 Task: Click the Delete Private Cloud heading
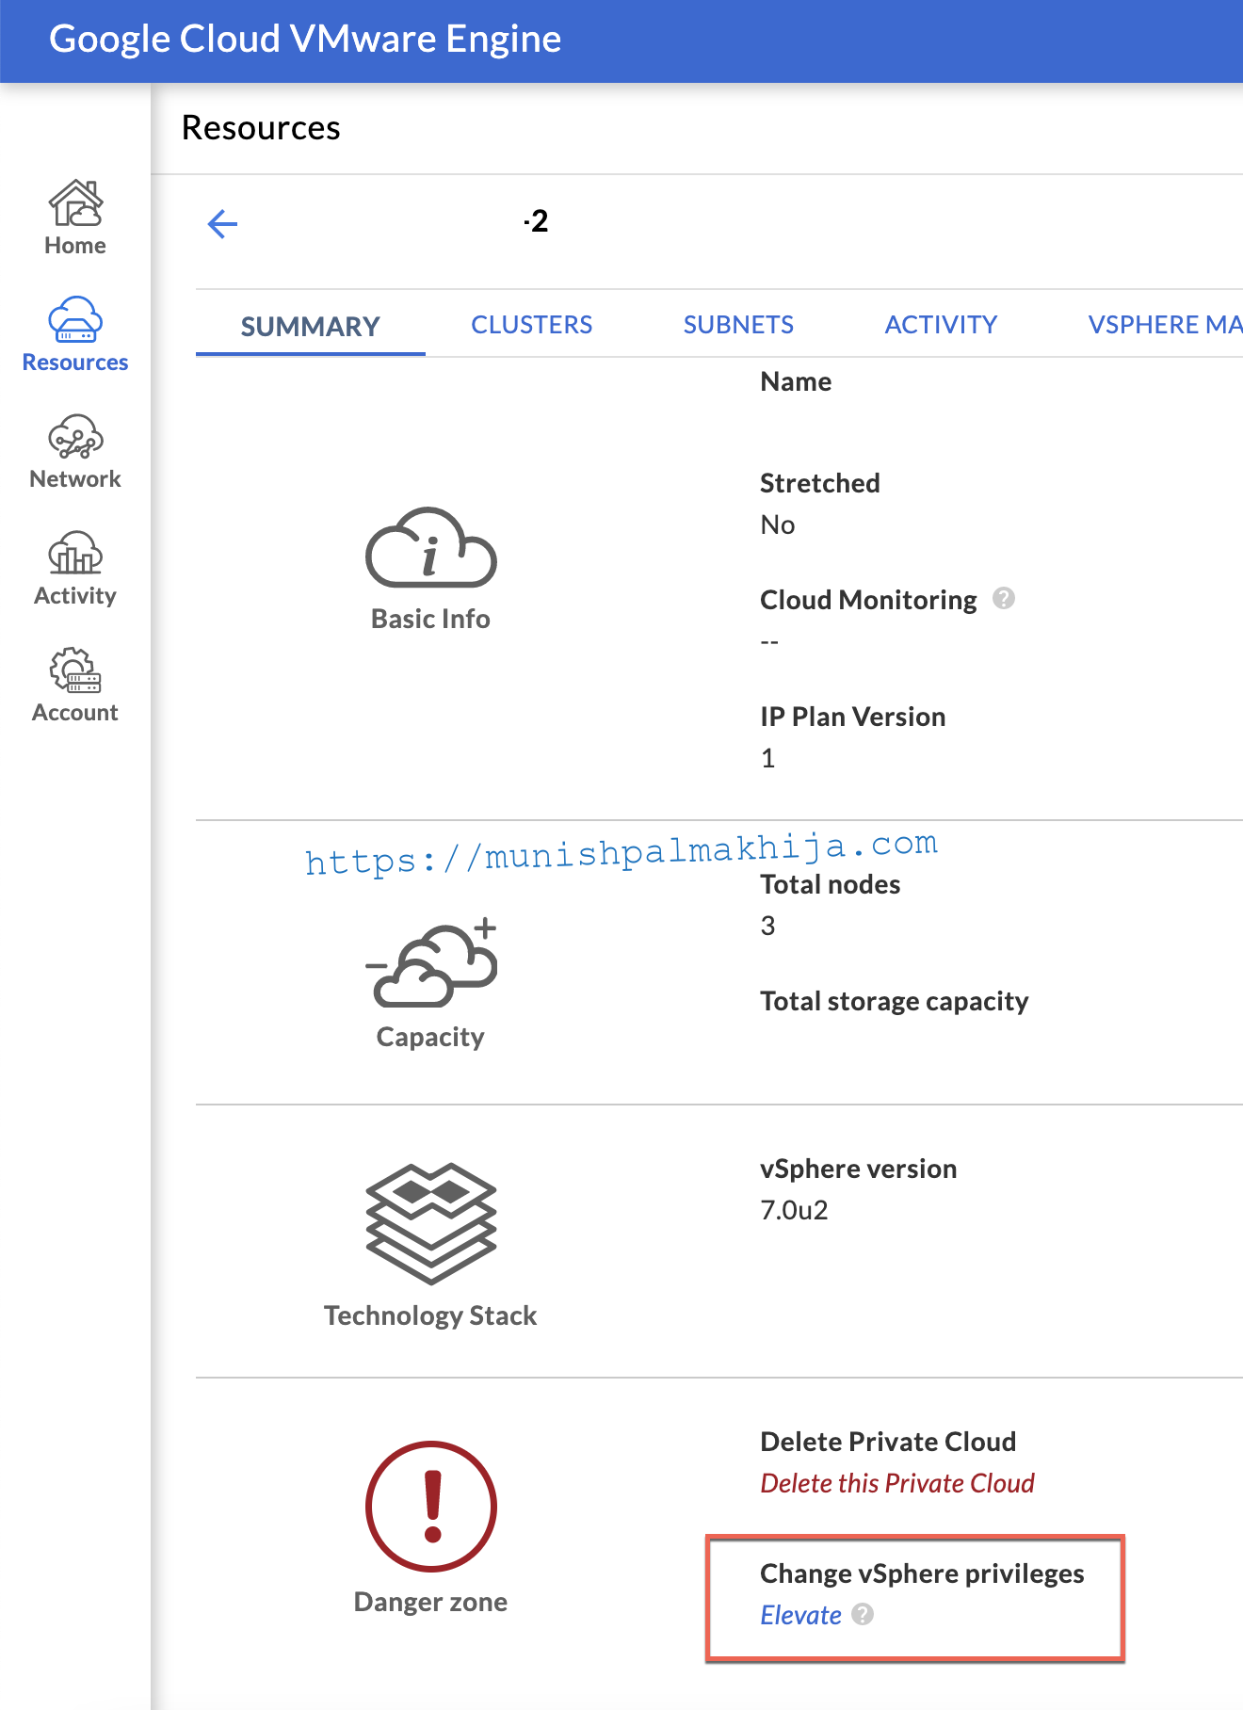point(888,1442)
